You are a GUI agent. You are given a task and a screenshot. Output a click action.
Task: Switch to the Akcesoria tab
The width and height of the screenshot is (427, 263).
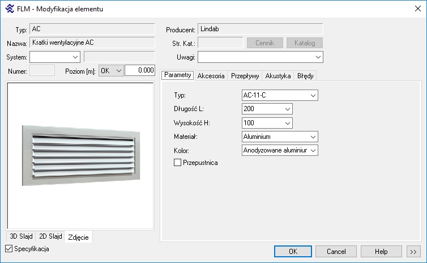[211, 76]
